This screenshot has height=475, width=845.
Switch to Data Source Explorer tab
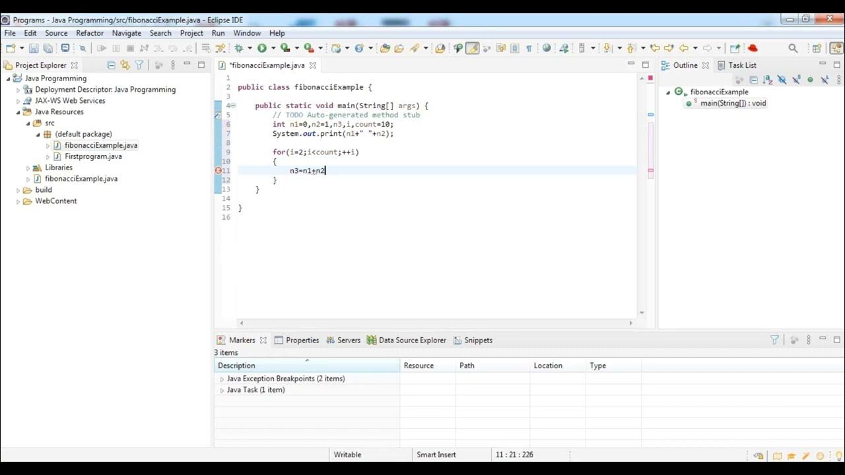(407, 340)
